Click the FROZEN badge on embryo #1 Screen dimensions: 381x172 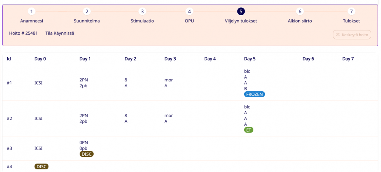pos(255,94)
